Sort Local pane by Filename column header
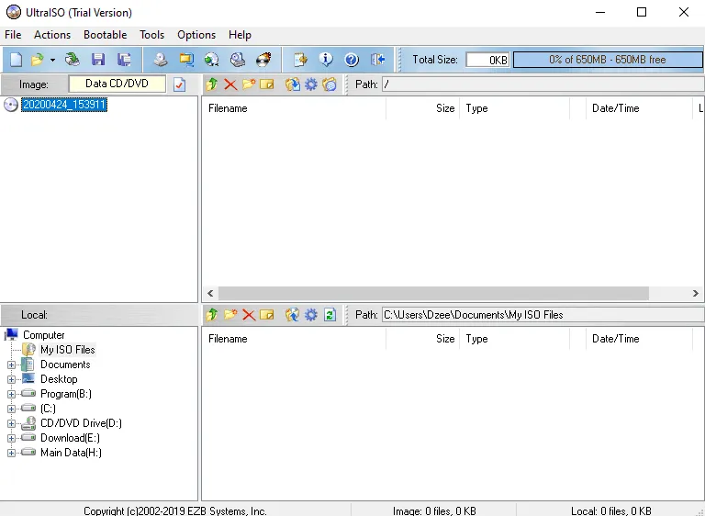This screenshot has height=516, width=705. click(294, 338)
